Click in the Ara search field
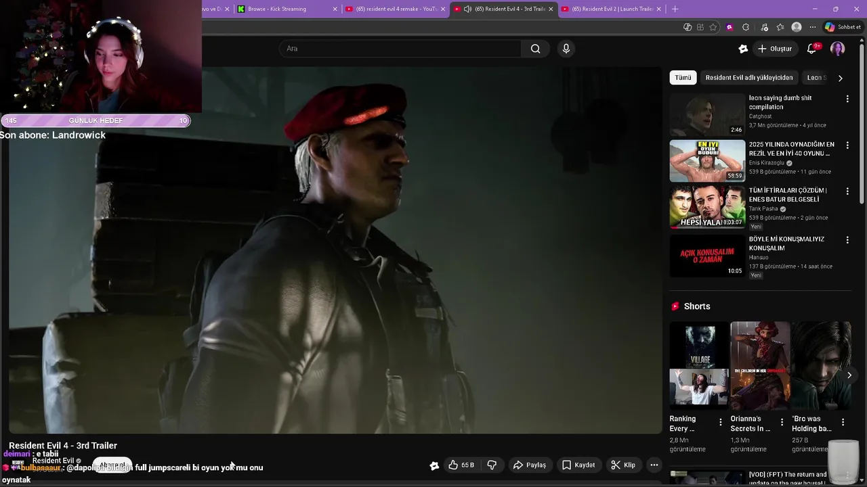 click(x=400, y=49)
